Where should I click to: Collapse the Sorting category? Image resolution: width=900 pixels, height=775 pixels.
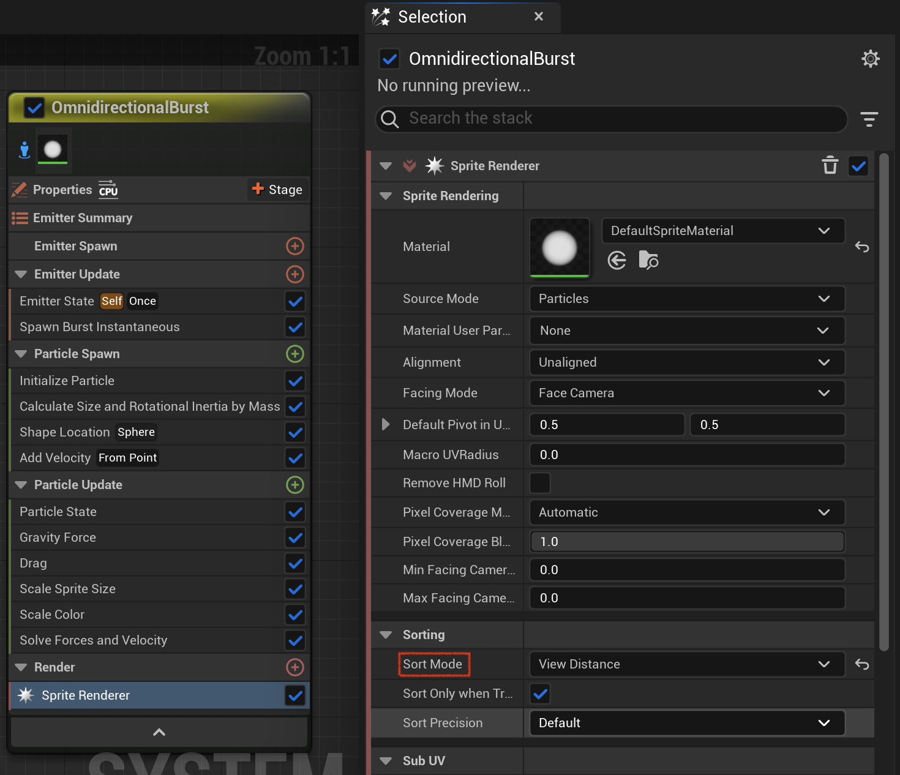[386, 635]
